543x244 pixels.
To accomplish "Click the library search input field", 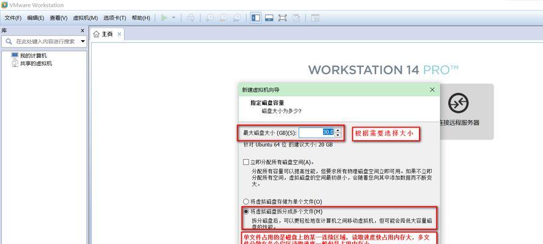I will [45, 41].
